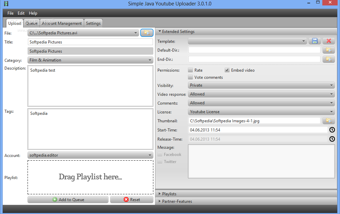Tick the Twitter checkbox

click(x=160, y=161)
